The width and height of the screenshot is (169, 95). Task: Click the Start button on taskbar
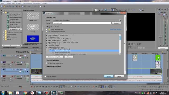[3, 93]
